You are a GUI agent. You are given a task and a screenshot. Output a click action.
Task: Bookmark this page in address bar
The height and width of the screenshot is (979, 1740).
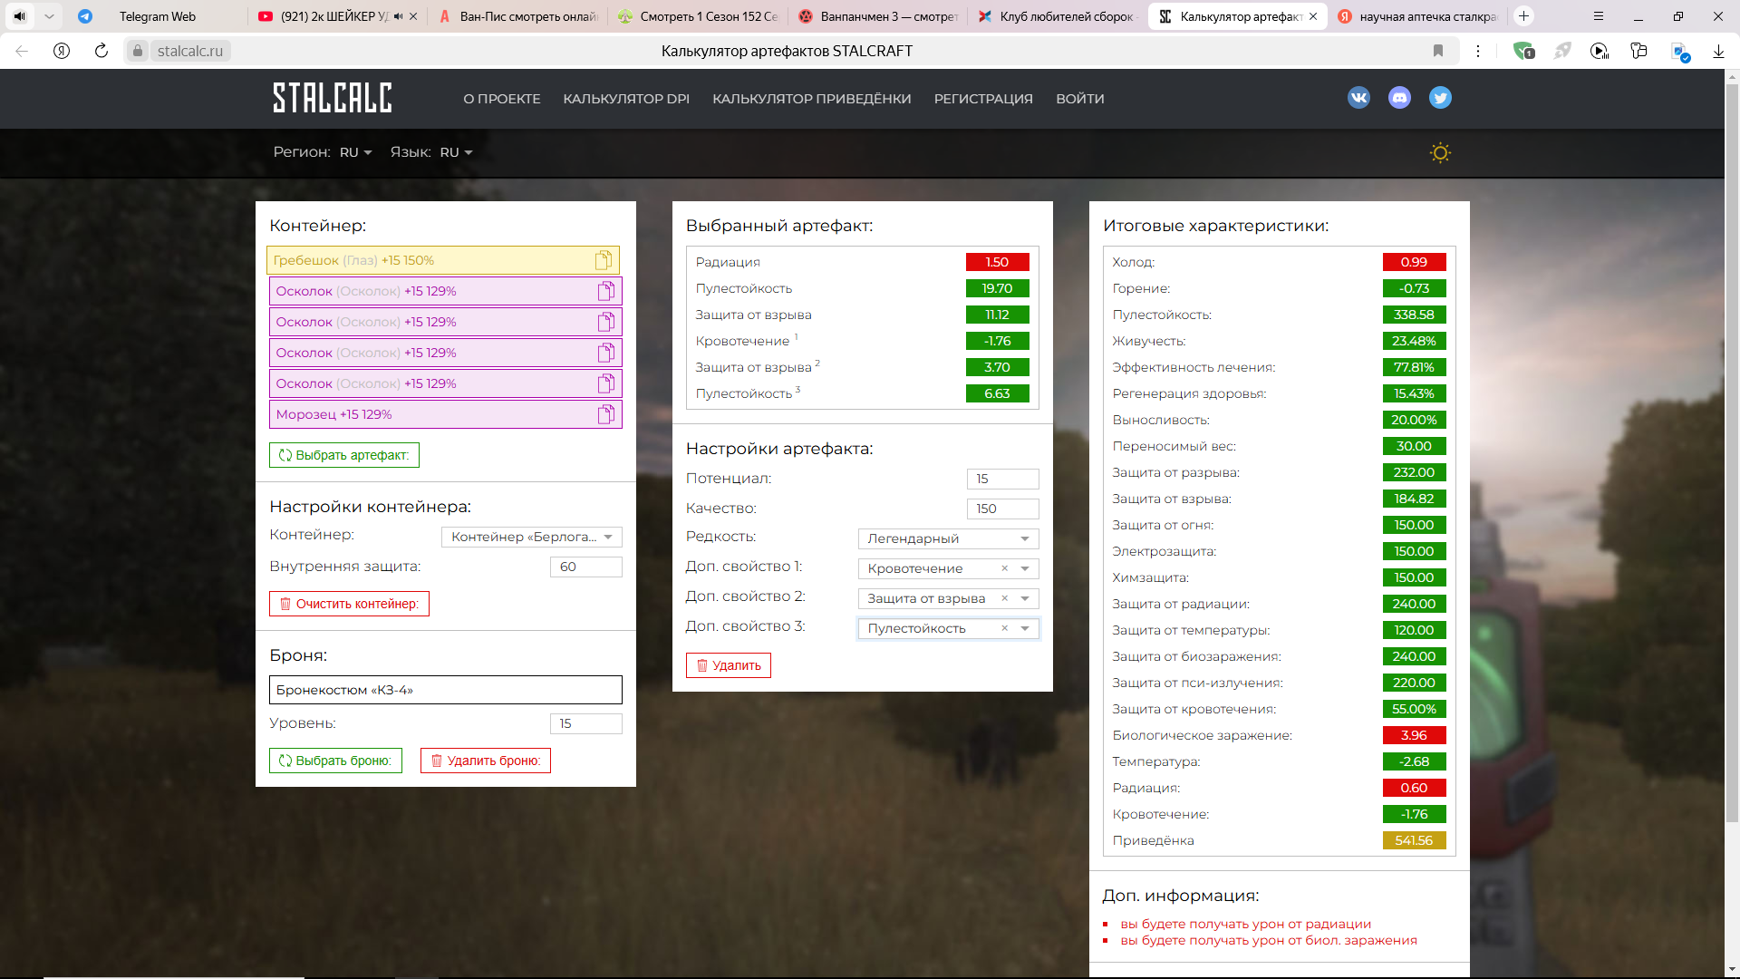(x=1438, y=51)
